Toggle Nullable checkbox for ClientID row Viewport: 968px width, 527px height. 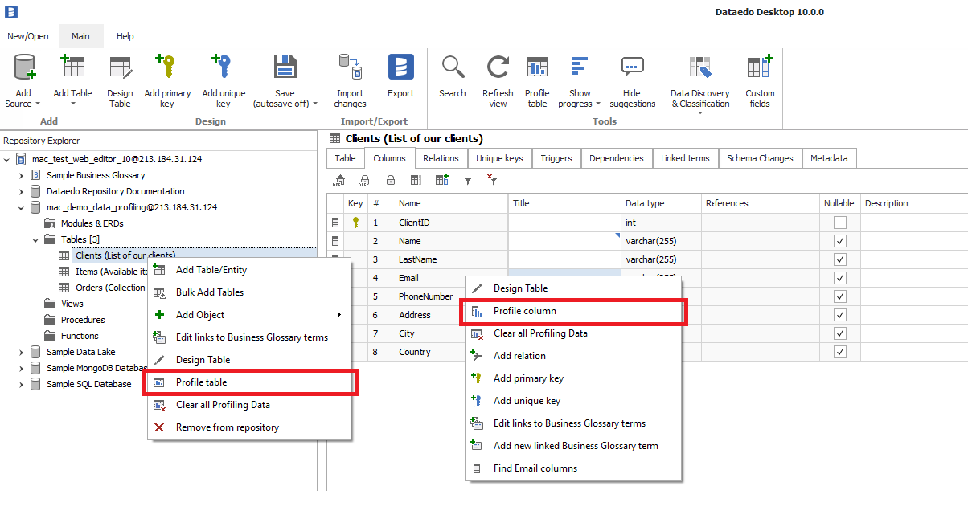click(x=840, y=223)
